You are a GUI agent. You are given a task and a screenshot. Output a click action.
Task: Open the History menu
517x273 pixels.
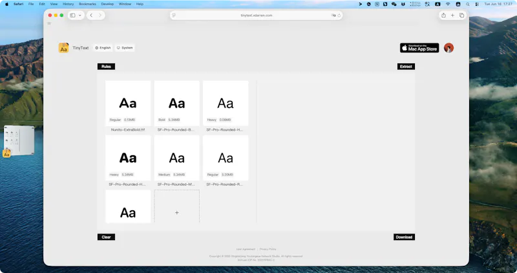[69, 4]
